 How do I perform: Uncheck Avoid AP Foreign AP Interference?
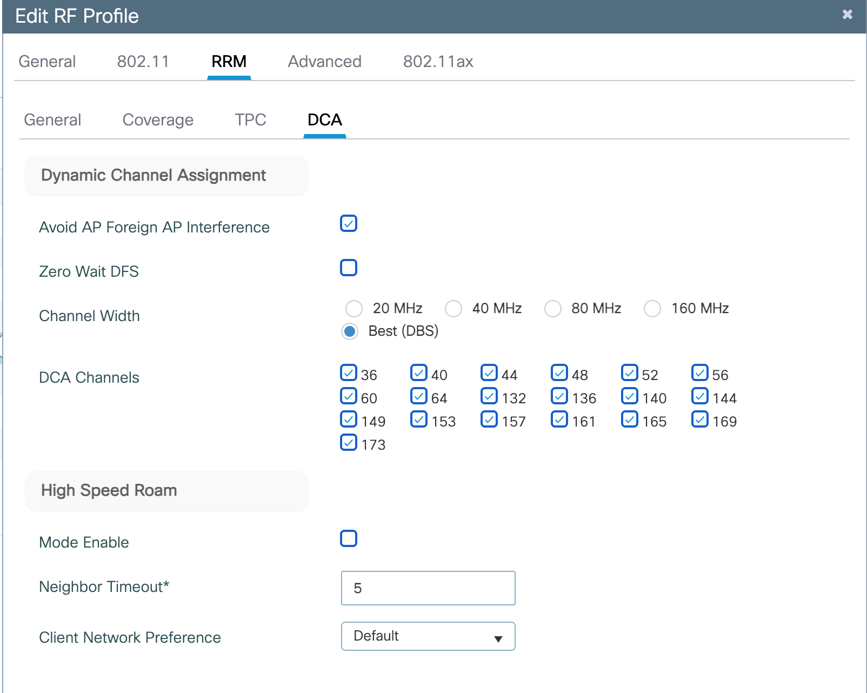[349, 223]
